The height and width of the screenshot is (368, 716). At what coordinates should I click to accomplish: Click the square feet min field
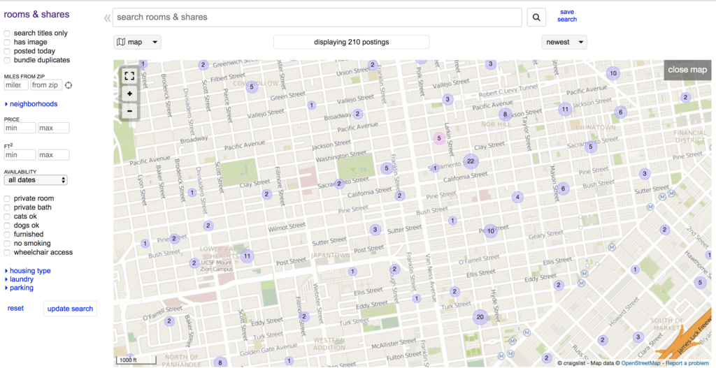pos(20,155)
